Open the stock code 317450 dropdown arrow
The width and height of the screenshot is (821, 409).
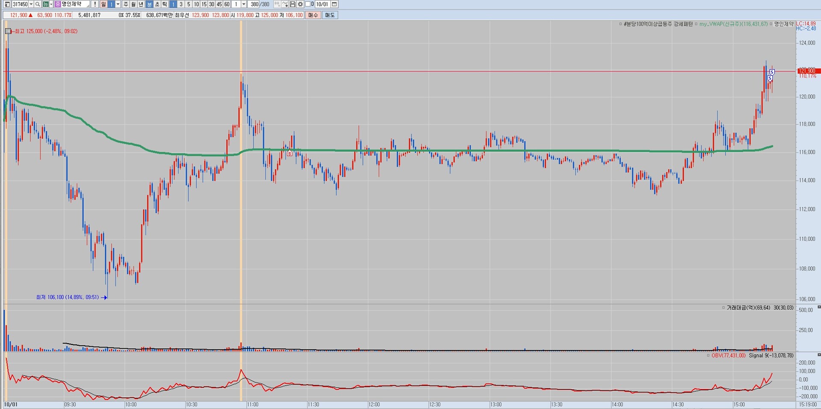tap(31, 4)
